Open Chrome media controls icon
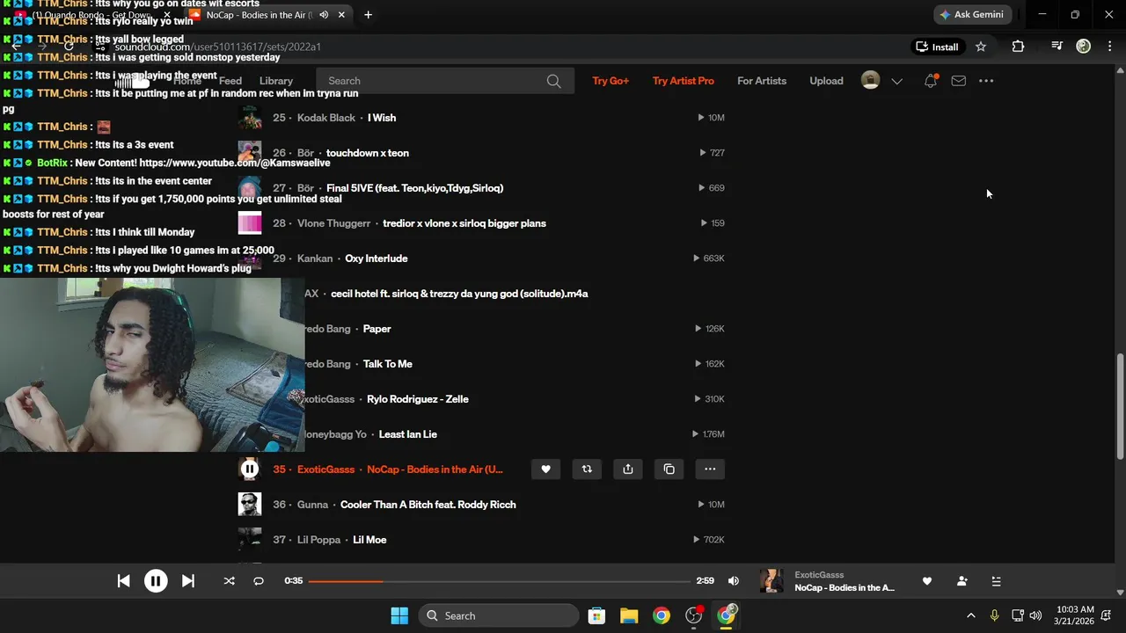 1057,47
